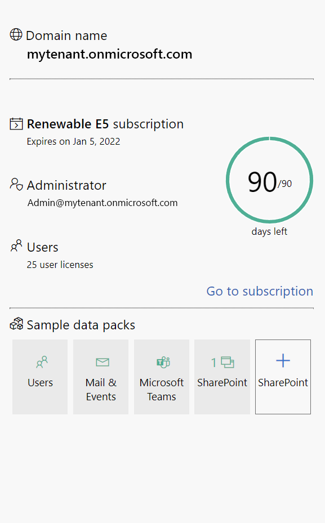Select the Mail & Events data pack tile
The image size is (325, 523).
[x=101, y=377]
